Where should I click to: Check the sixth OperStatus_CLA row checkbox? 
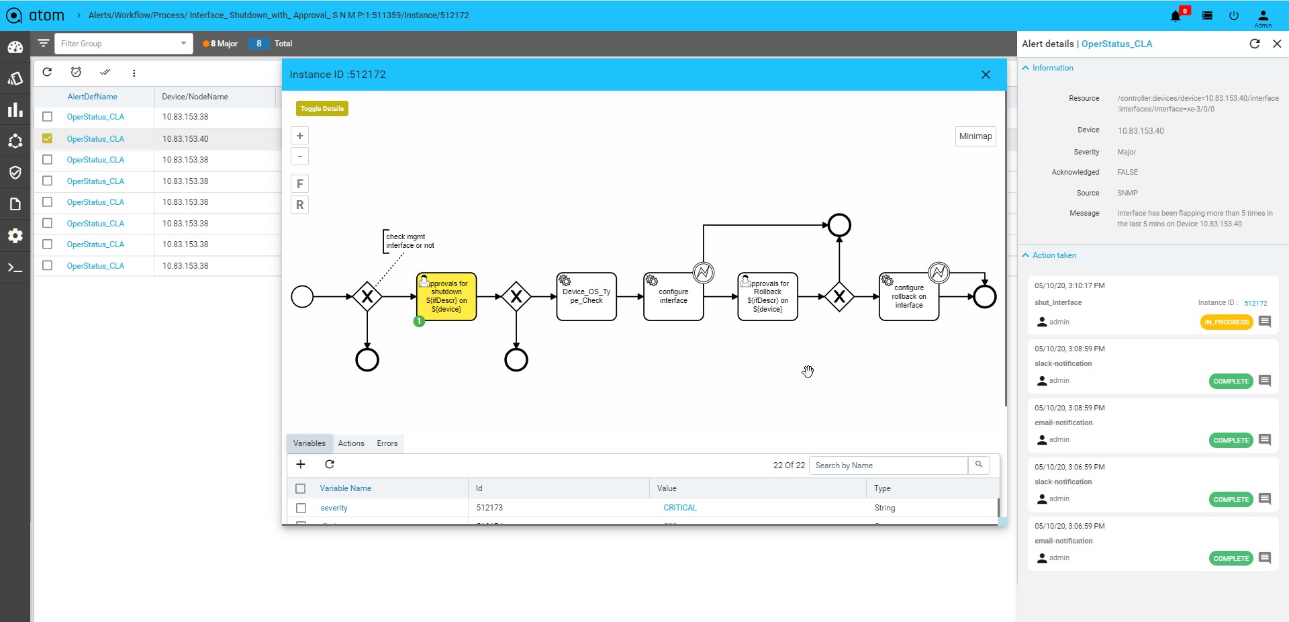point(47,223)
